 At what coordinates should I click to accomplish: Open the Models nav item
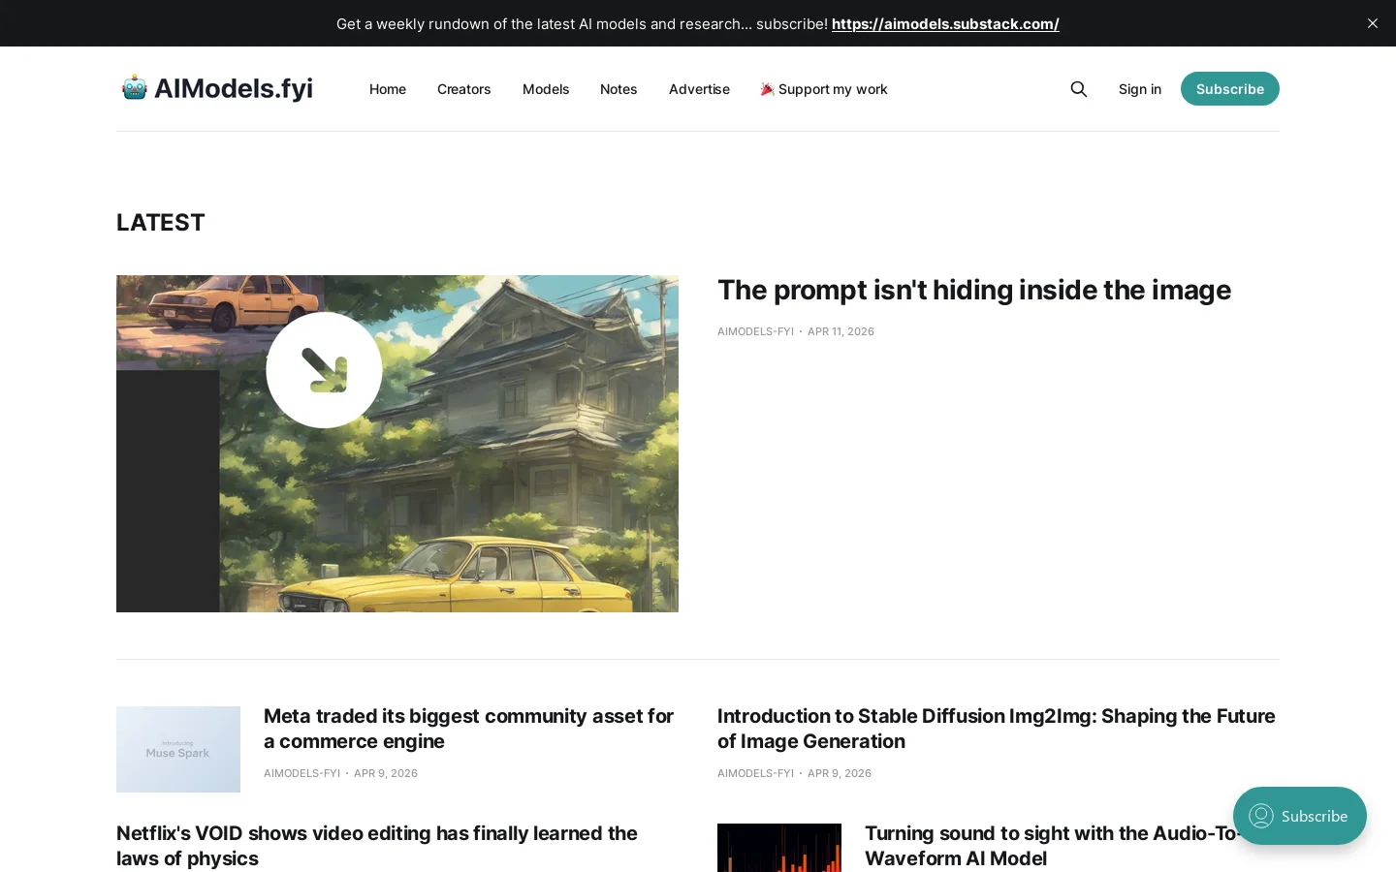click(x=546, y=89)
